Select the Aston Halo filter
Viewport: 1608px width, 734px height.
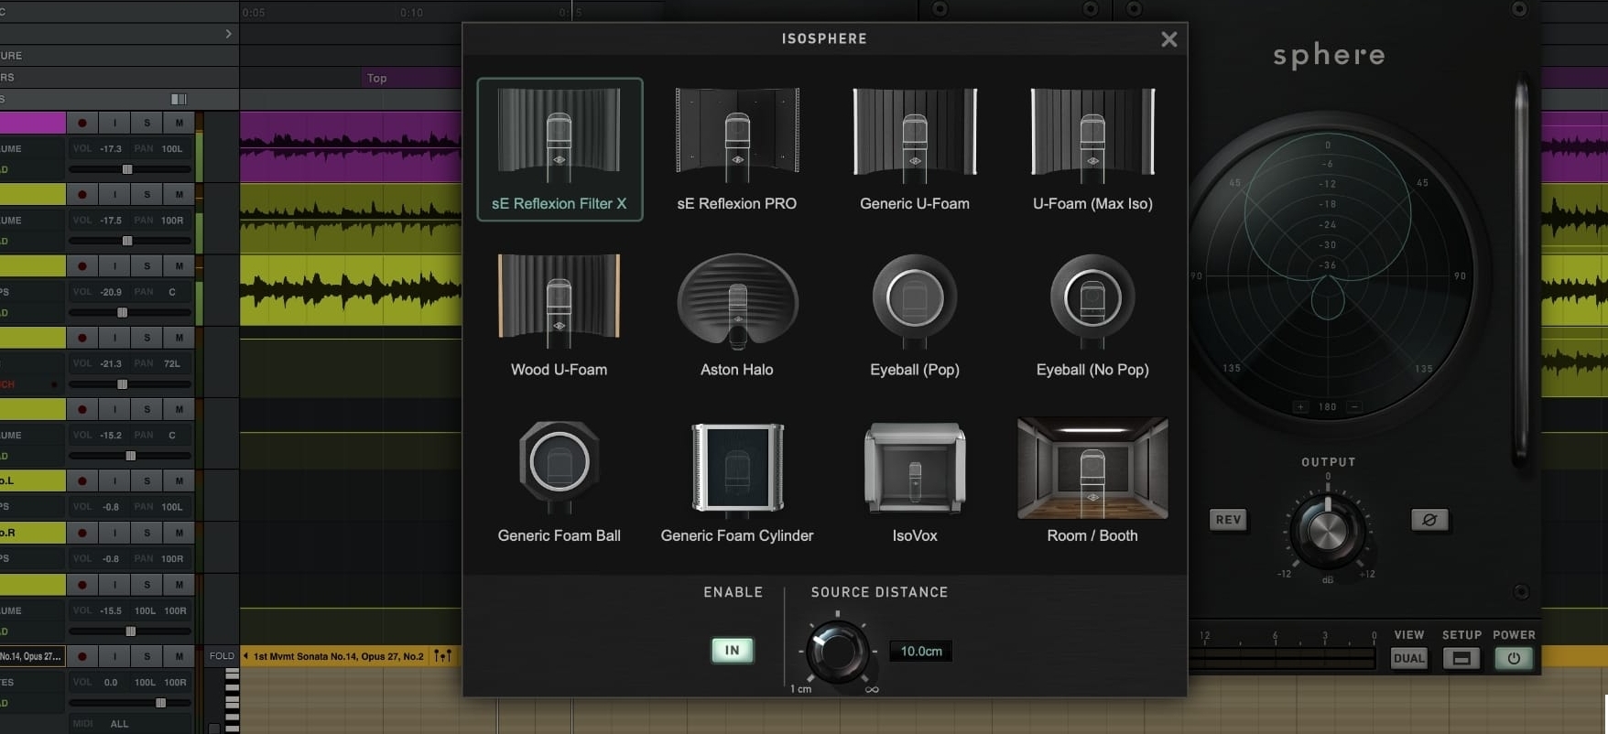(x=737, y=315)
